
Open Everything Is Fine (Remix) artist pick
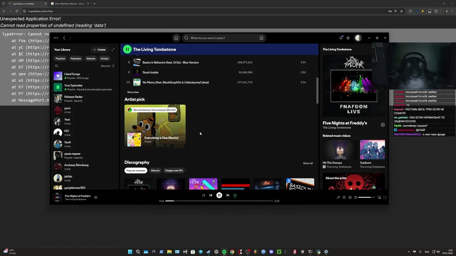(155, 126)
